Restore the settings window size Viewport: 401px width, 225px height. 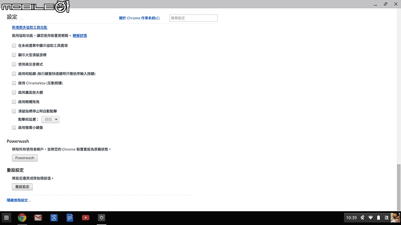click(x=385, y=4)
